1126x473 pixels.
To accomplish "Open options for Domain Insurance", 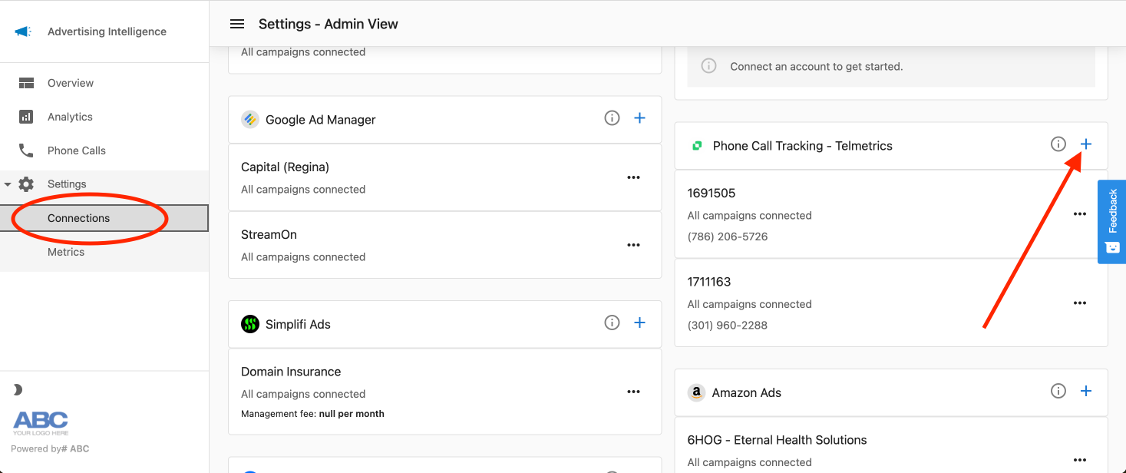I will (x=633, y=392).
